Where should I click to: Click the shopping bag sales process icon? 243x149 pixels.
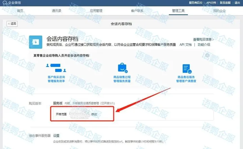122,68
